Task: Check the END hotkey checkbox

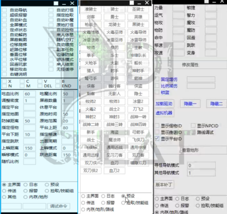Action: click(x=57, y=86)
